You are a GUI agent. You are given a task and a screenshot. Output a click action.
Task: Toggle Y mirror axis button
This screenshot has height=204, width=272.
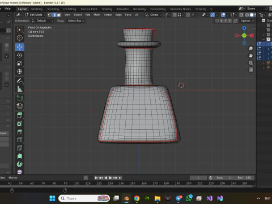pyautogui.click(x=226, y=21)
